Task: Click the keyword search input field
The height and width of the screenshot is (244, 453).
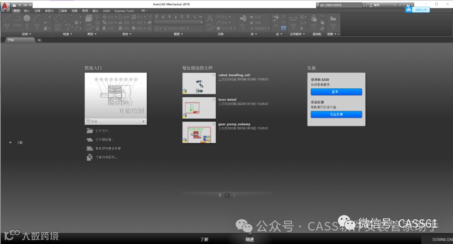Action: [340, 5]
